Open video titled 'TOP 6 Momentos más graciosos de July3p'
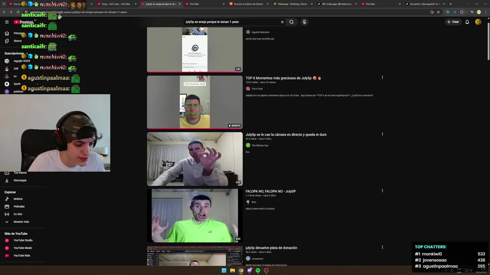This screenshot has width=490, height=275. (283, 78)
